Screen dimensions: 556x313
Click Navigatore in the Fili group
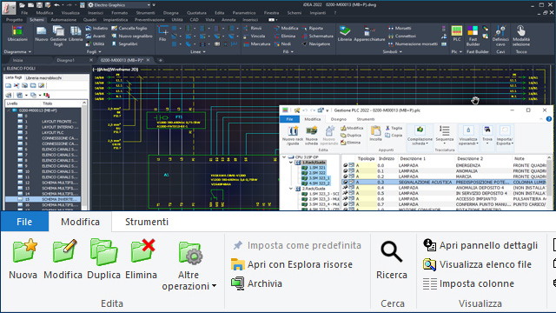[x=315, y=44]
